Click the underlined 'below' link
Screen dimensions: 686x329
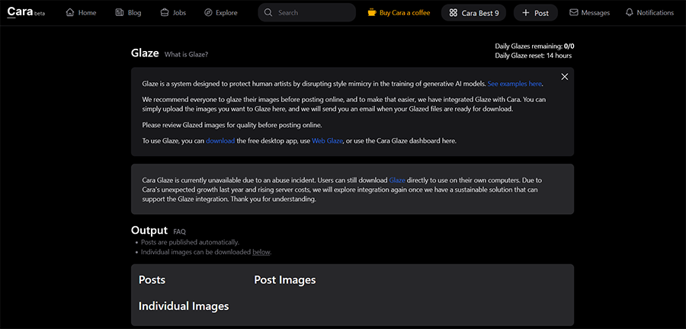click(x=261, y=252)
